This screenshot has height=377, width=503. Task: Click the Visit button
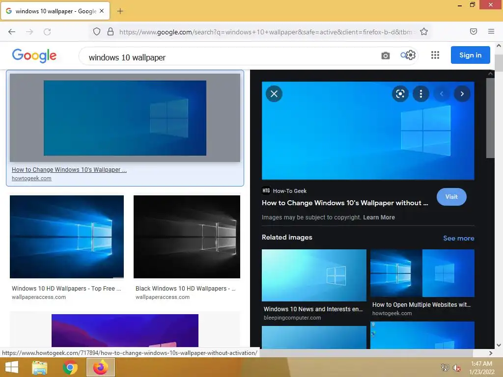point(451,197)
